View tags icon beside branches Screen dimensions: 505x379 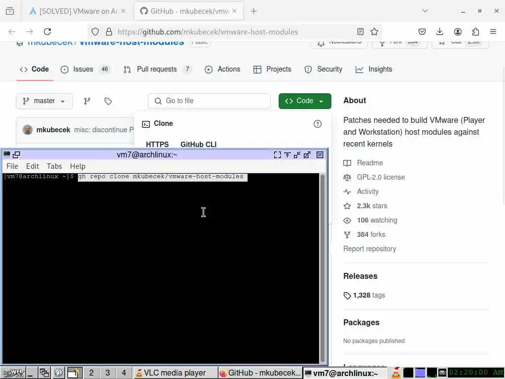point(108,101)
